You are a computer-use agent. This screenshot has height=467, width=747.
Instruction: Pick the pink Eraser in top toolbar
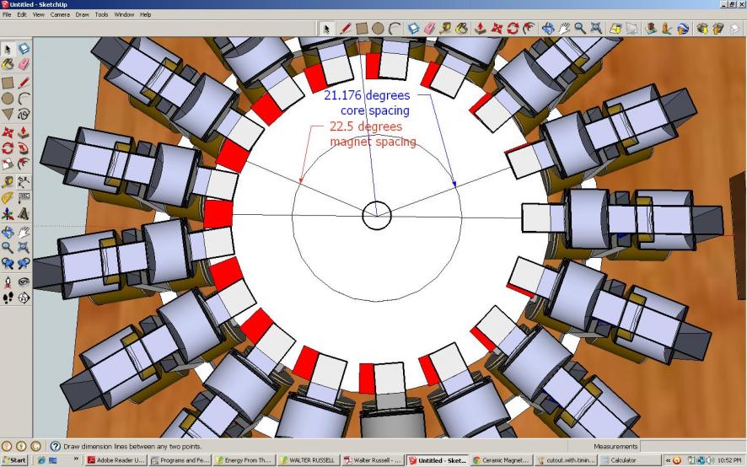(429, 29)
